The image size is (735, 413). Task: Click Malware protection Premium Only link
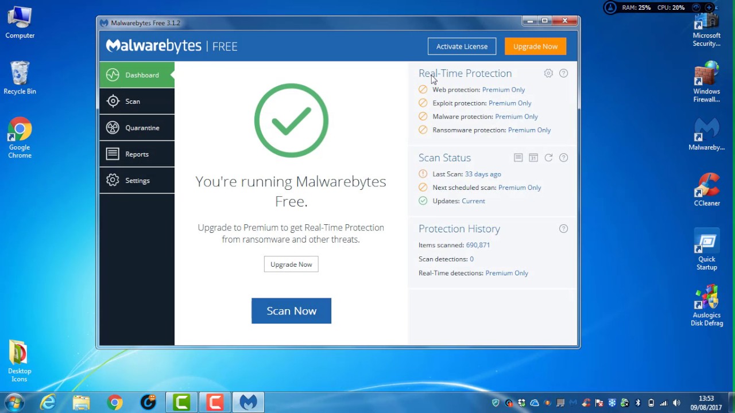[516, 116]
